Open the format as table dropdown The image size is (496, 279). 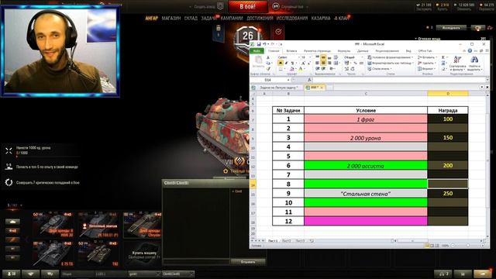click(x=391, y=63)
